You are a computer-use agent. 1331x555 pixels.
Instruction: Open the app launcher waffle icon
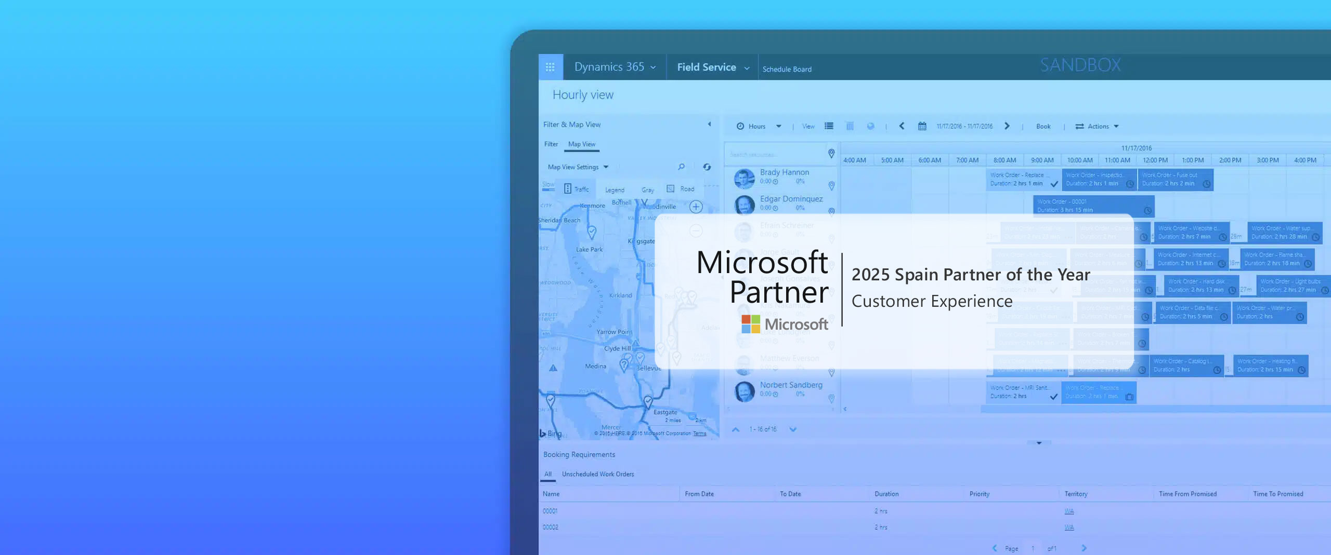(550, 67)
